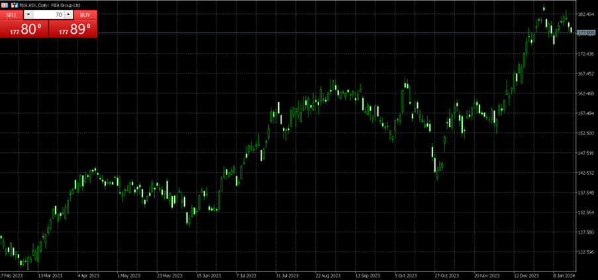Click the 31 Jul 2023 date label
This screenshot has height=280, width=598.
(x=287, y=275)
